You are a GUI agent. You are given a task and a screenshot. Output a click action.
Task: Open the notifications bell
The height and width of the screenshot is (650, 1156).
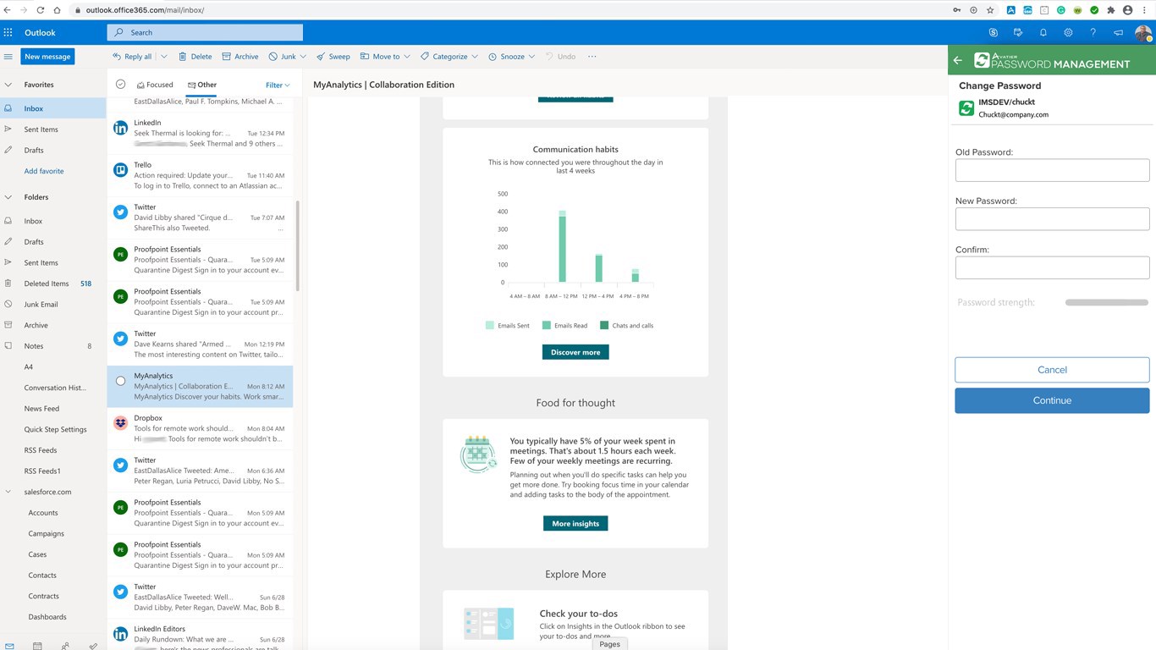1043,32
